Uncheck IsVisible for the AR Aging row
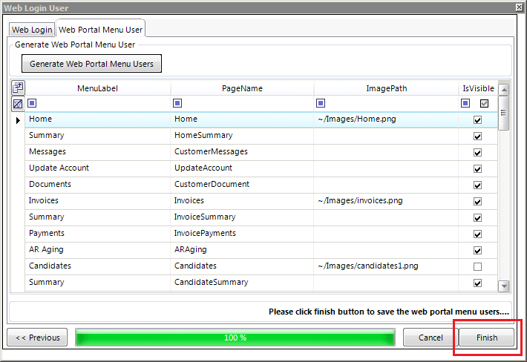Screen dimensions: 527x362 [477, 250]
